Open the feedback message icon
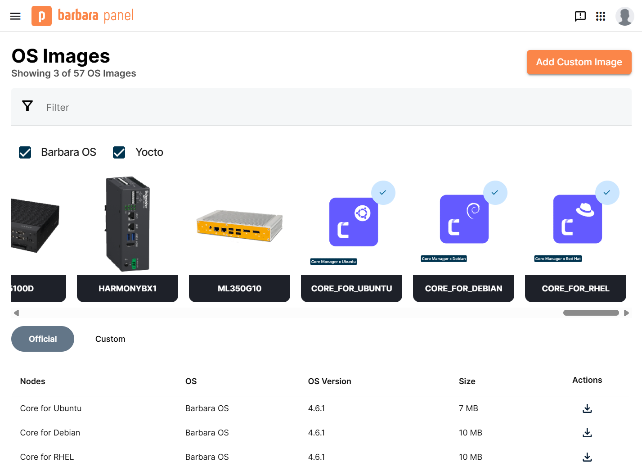The image size is (642, 476). [580, 16]
